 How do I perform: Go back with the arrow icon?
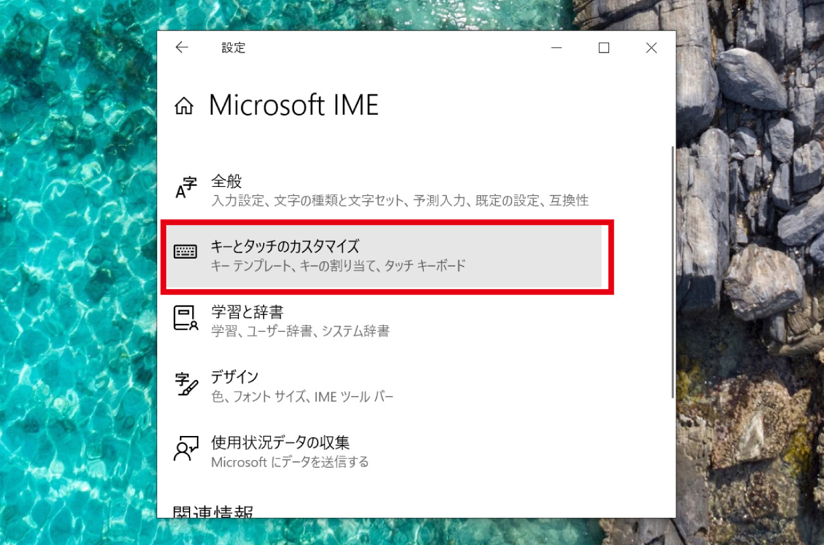[182, 48]
